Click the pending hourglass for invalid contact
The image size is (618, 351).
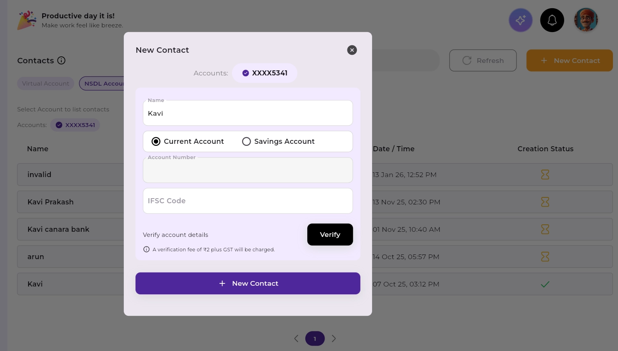(x=545, y=175)
